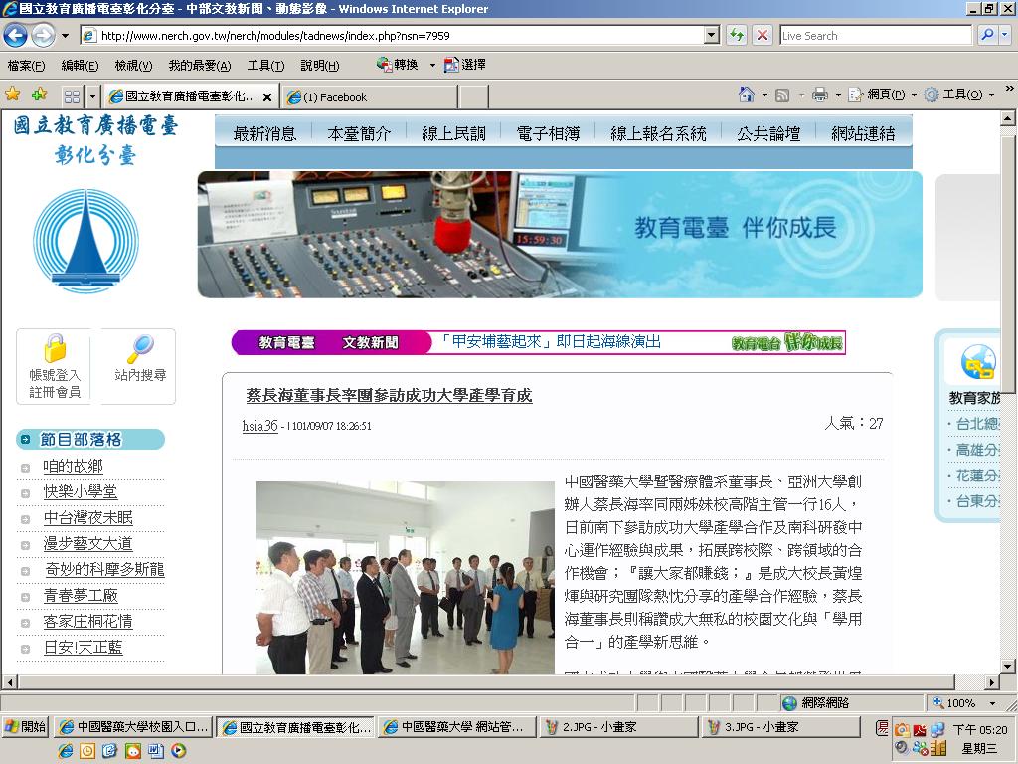Screen dimensions: 1018x764
Task: Click the Print icon in command bar
Action: (820, 95)
